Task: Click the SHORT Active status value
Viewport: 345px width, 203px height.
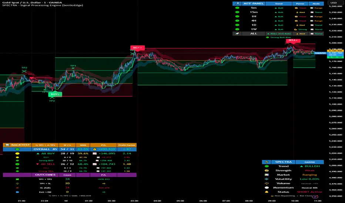Action: 309,192
